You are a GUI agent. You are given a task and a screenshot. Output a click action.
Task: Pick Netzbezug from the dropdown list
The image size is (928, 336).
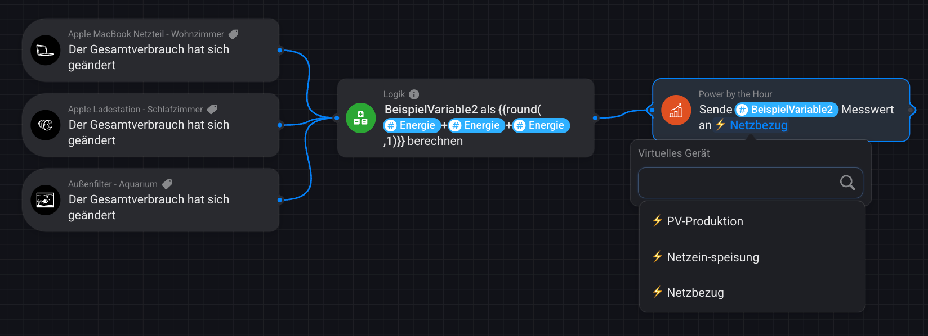(752, 293)
